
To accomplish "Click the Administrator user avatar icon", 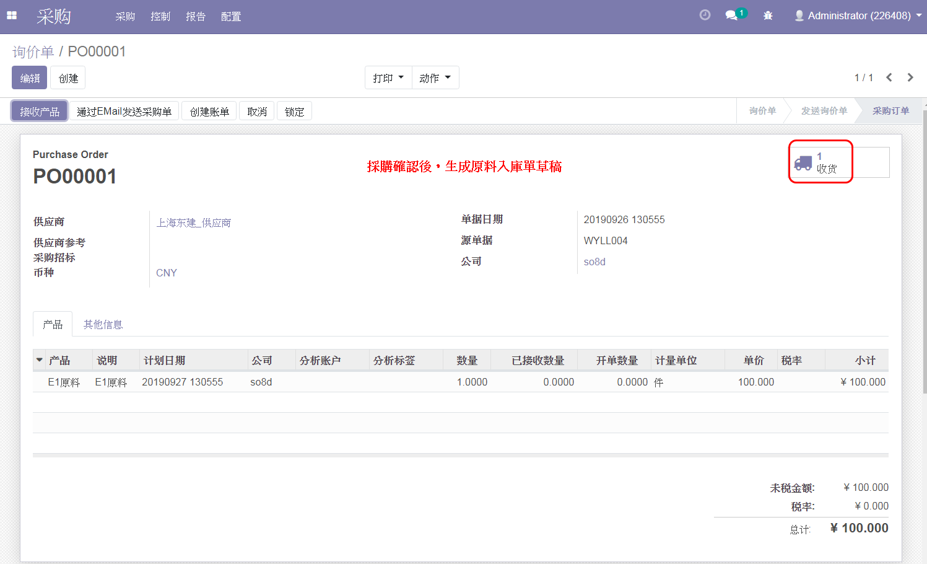I will click(799, 15).
